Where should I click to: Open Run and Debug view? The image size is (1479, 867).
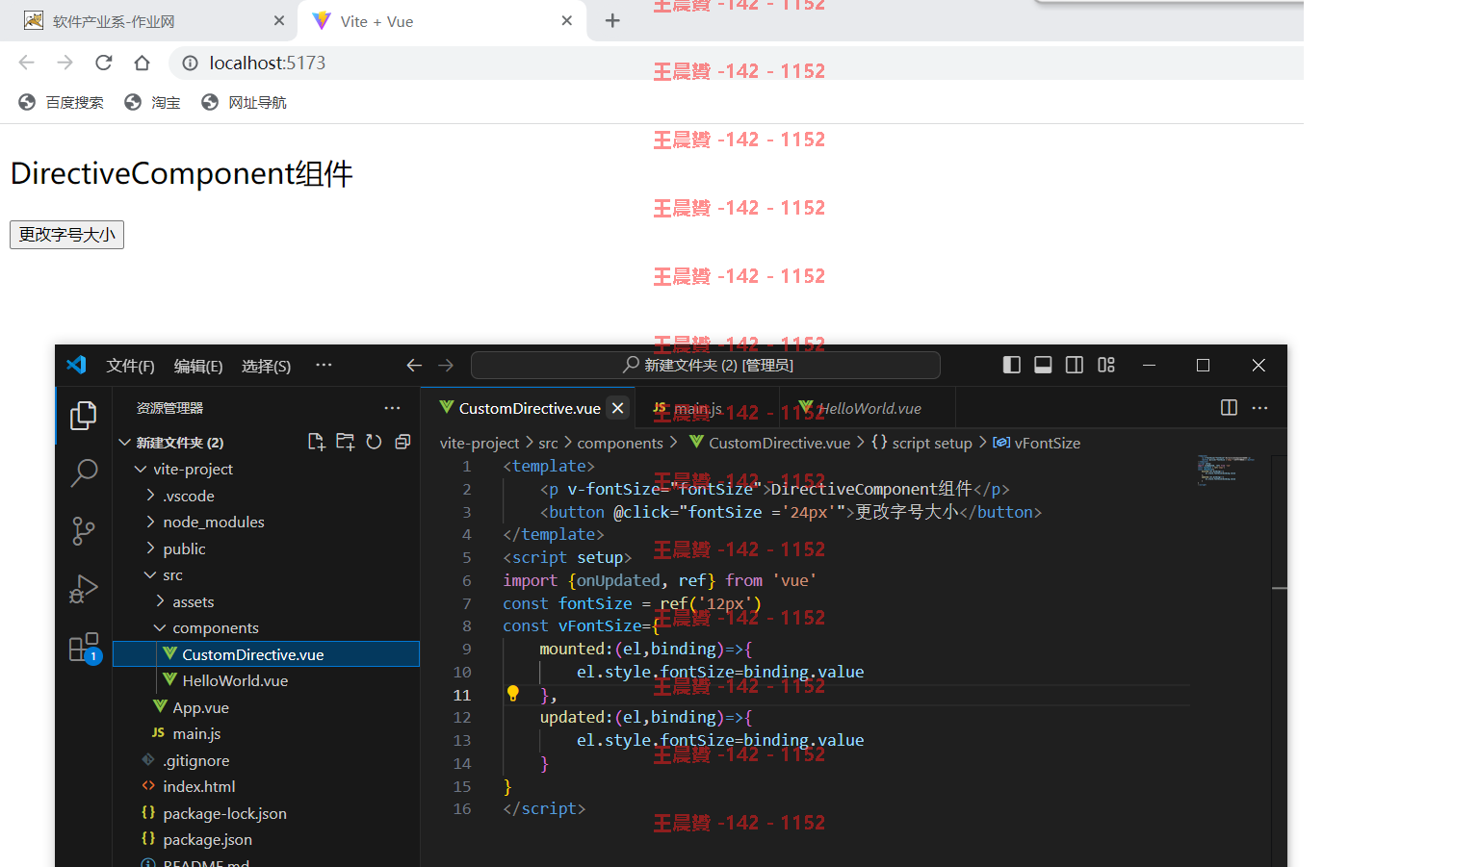coord(84,588)
